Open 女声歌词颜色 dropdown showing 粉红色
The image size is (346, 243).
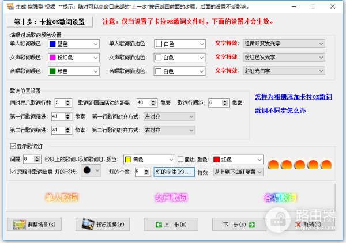74,58
